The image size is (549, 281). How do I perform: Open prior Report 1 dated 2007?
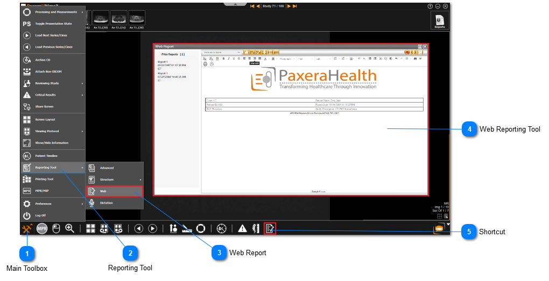172,66
